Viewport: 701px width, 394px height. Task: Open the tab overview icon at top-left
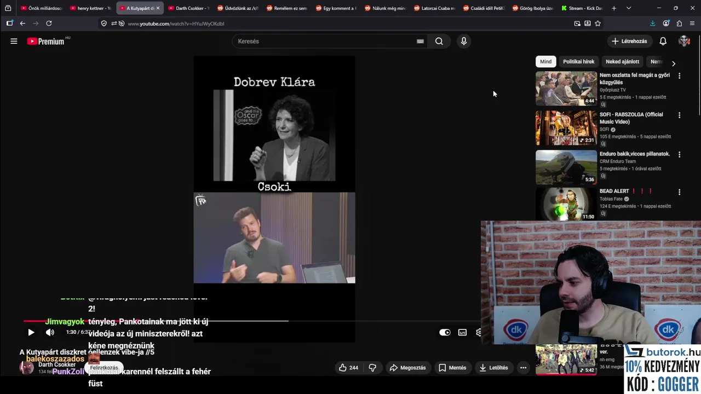[x=8, y=8]
